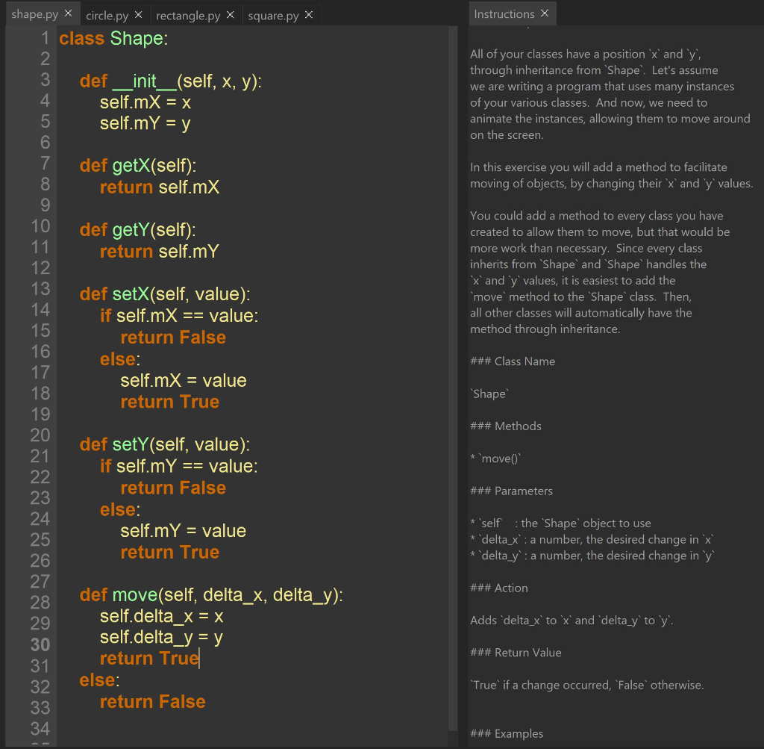Click the class Shape declaration
764x749 pixels.
click(113, 37)
